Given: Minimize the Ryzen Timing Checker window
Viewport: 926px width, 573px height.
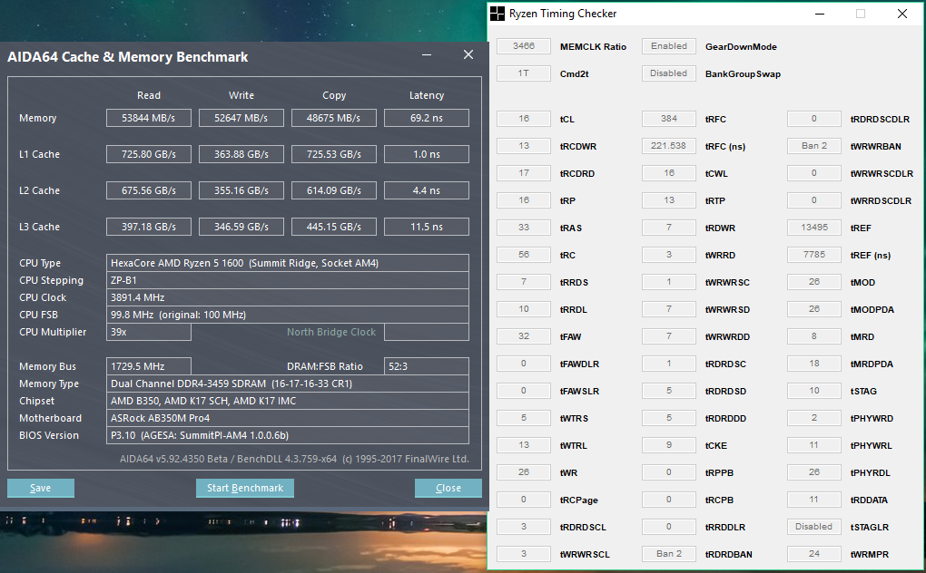Looking at the screenshot, I should tap(819, 14).
